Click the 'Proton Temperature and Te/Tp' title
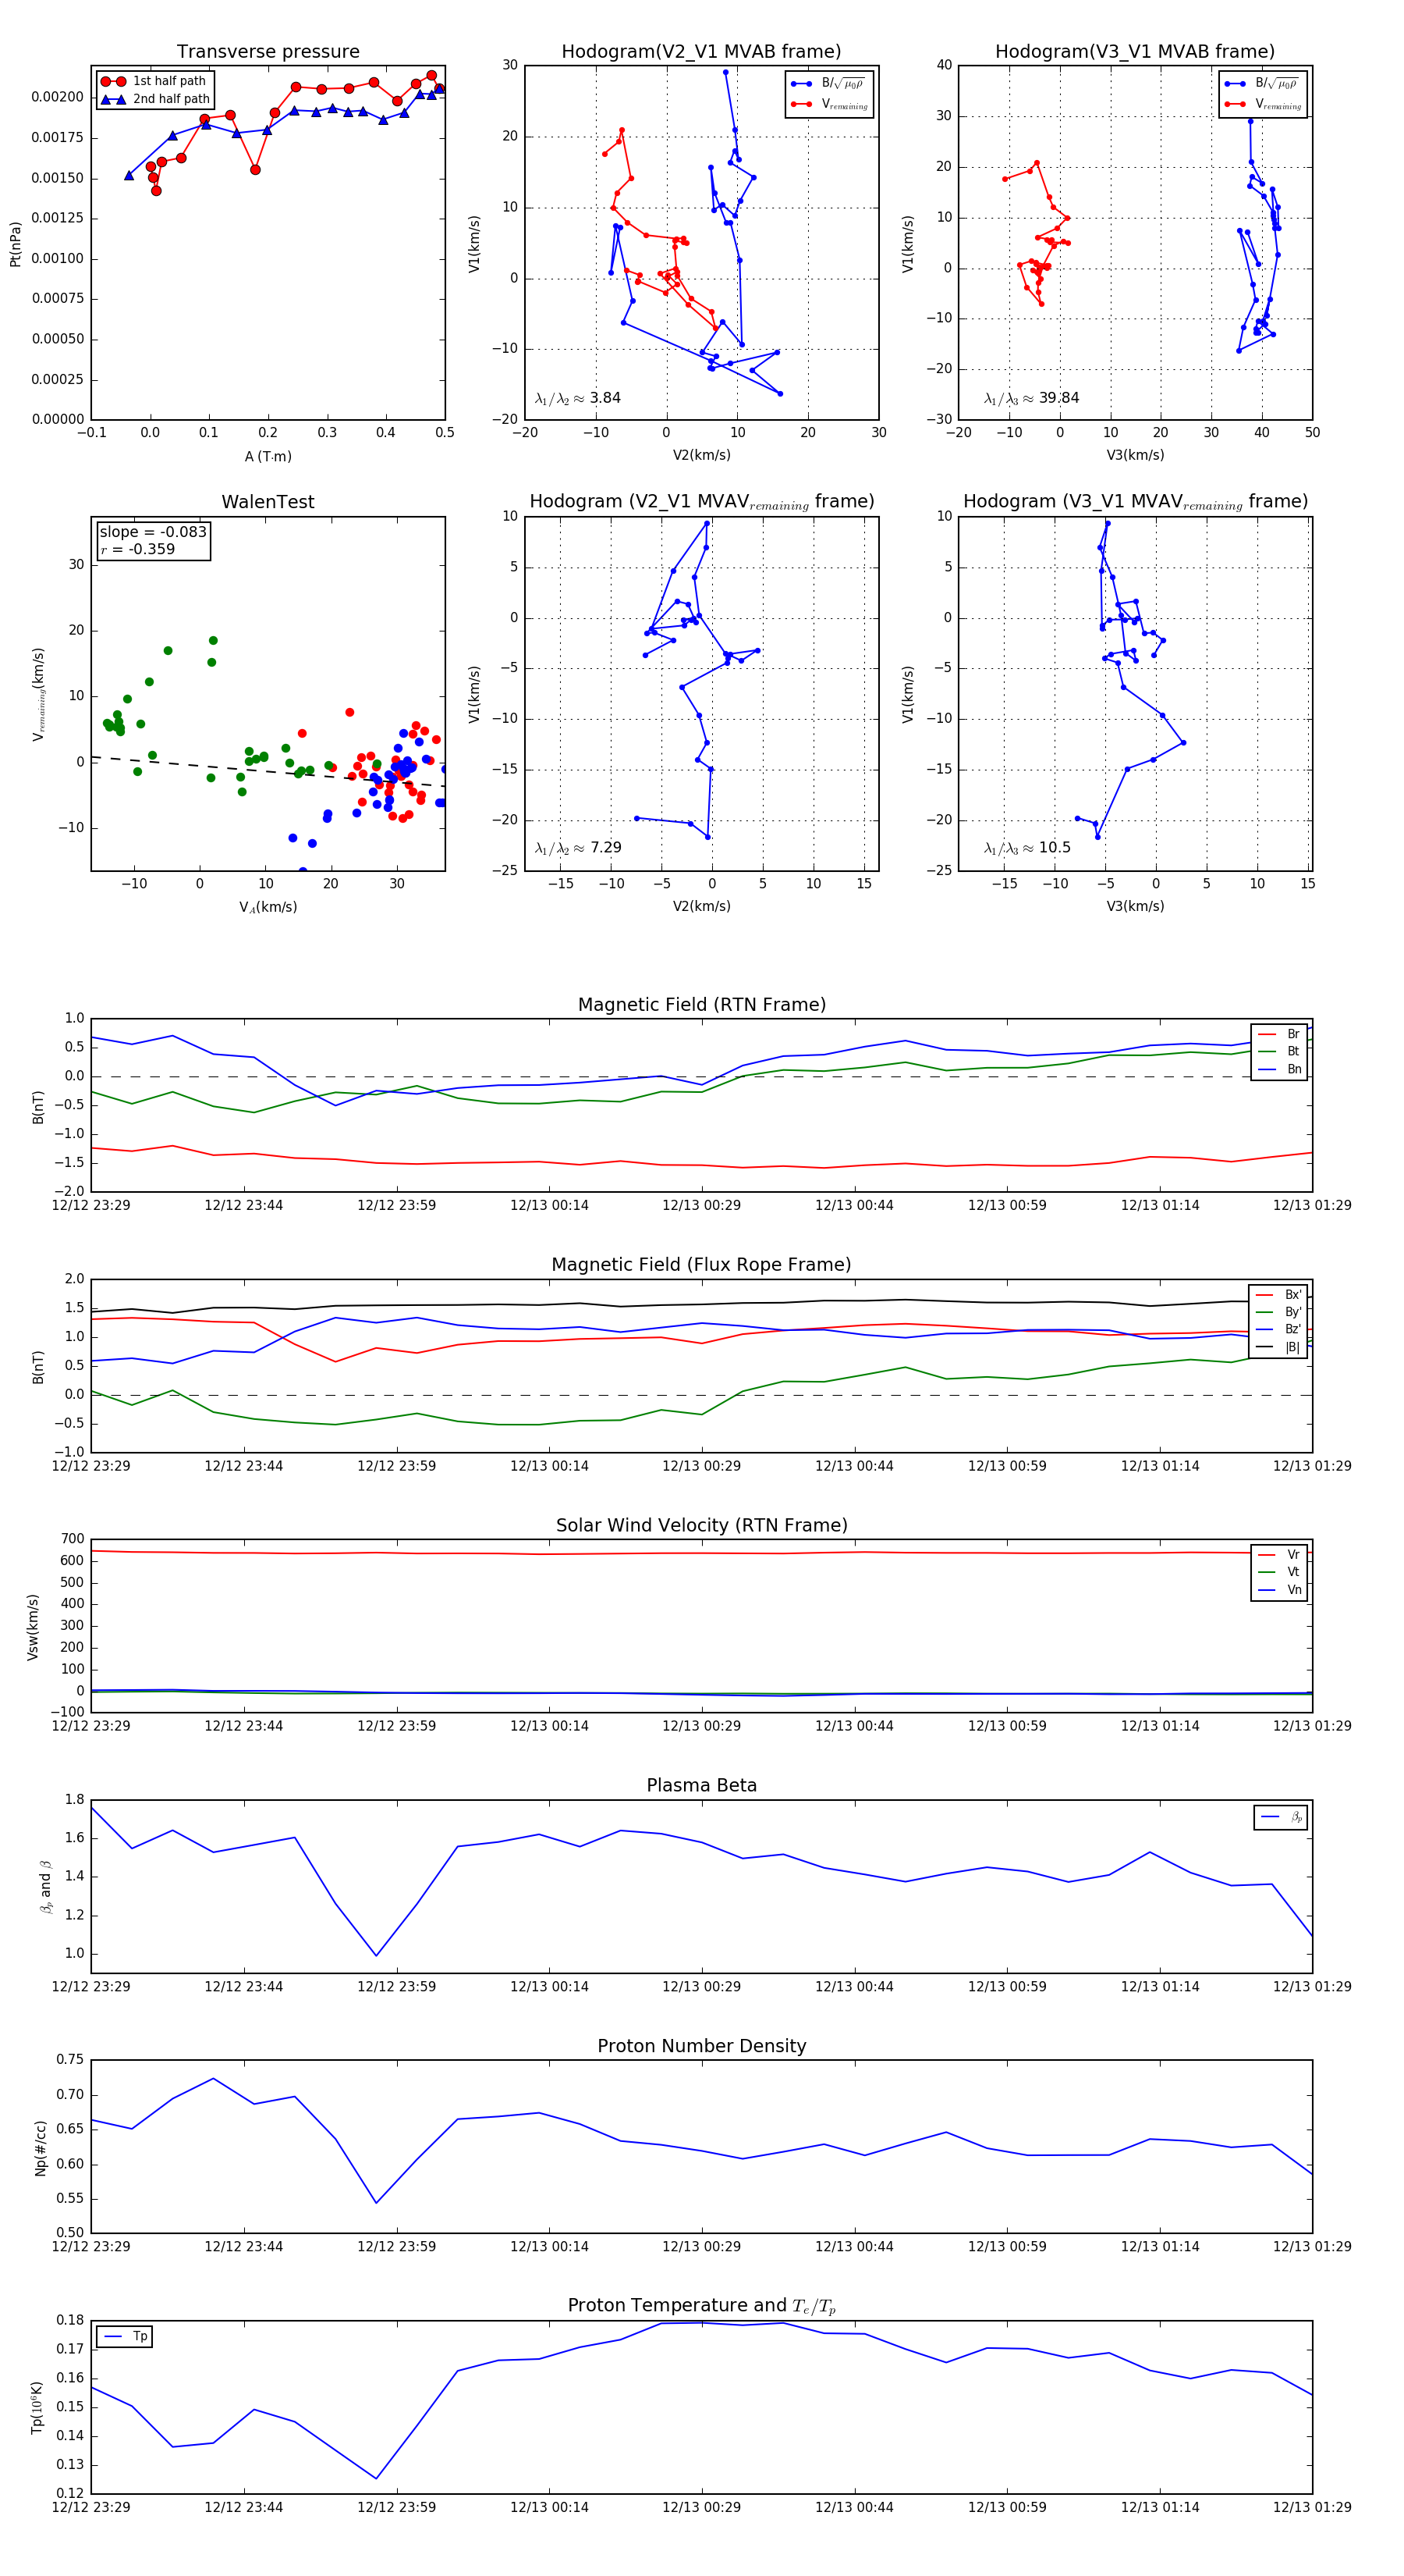This screenshot has height=2576, width=1404. [701, 2306]
